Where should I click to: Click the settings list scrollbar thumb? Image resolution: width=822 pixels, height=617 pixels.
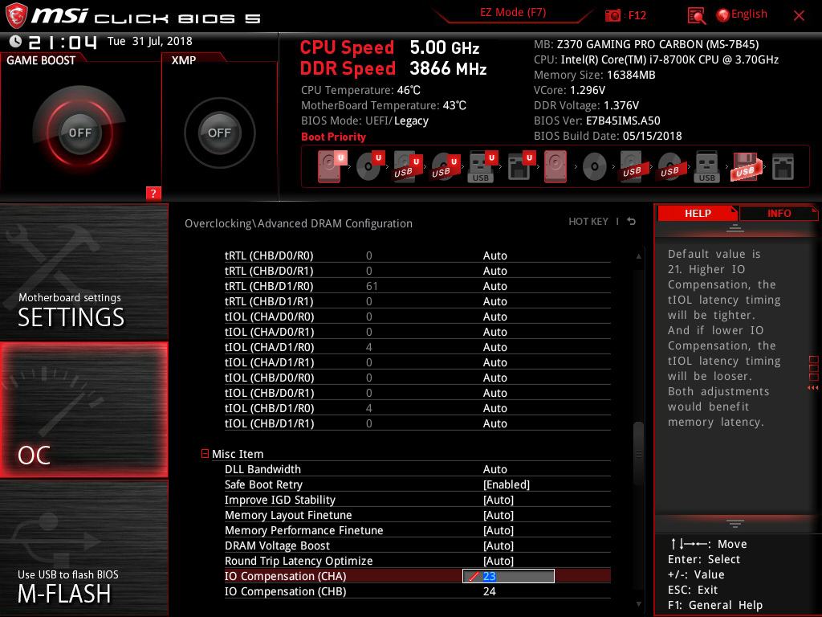(638, 455)
